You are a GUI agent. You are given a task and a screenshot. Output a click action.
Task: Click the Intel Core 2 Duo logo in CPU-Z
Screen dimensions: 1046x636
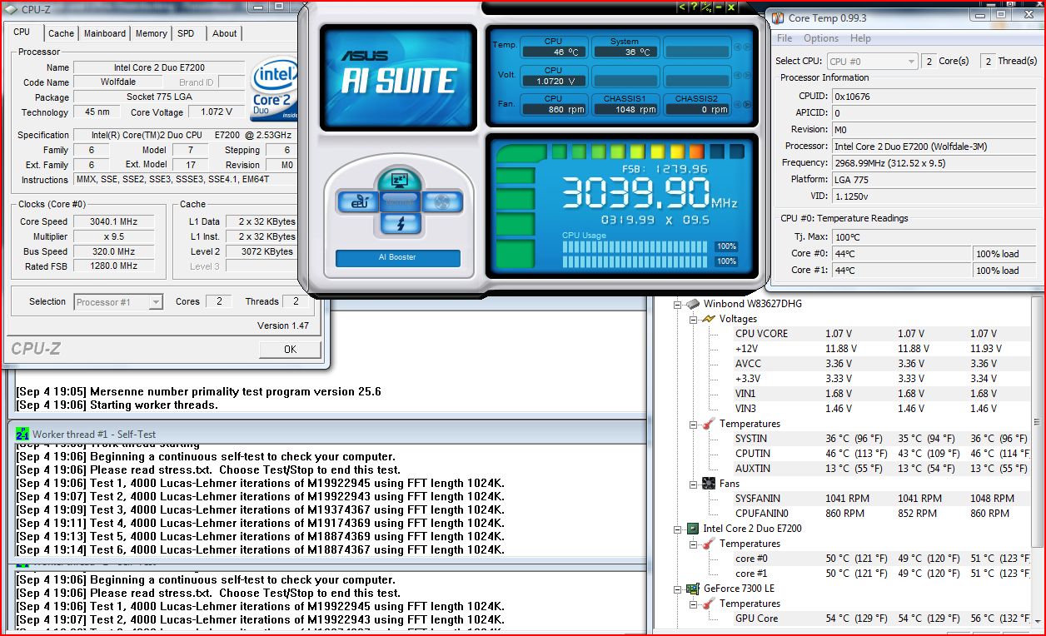point(275,89)
